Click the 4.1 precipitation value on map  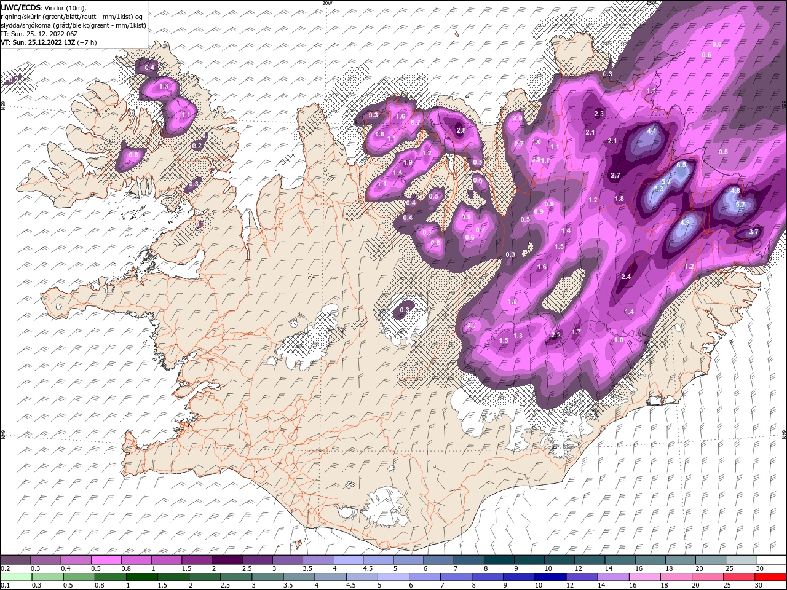pyautogui.click(x=652, y=131)
